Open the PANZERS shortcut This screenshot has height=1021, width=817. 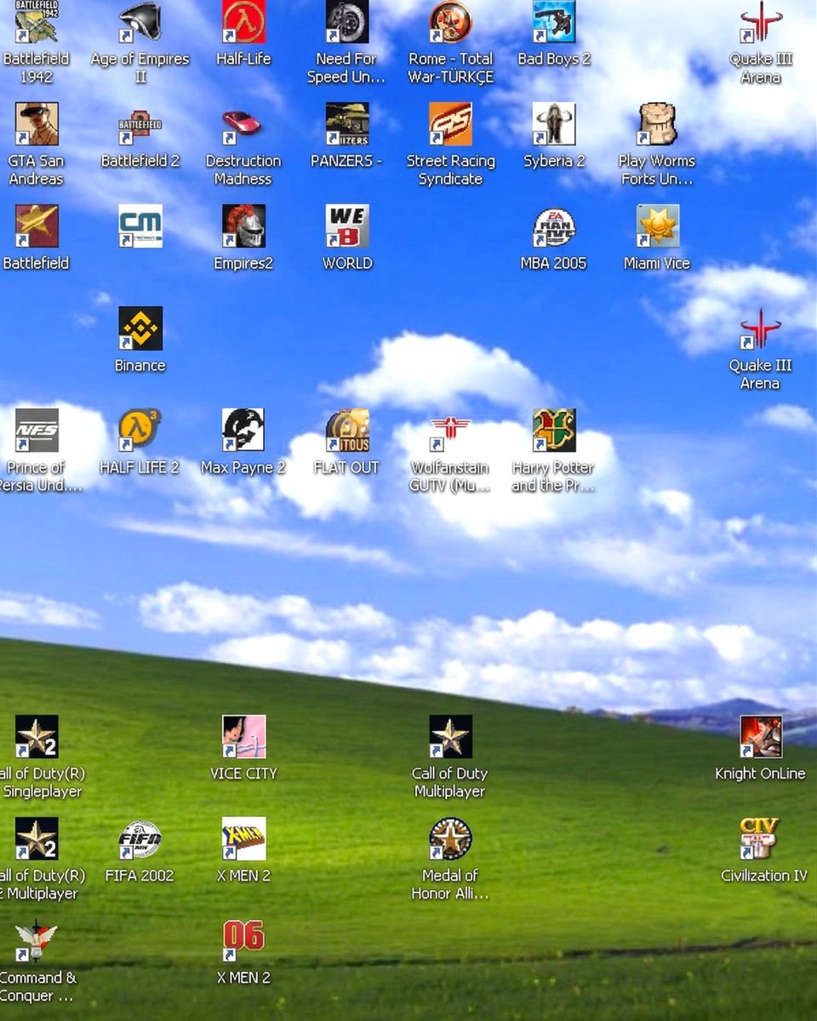[347, 124]
